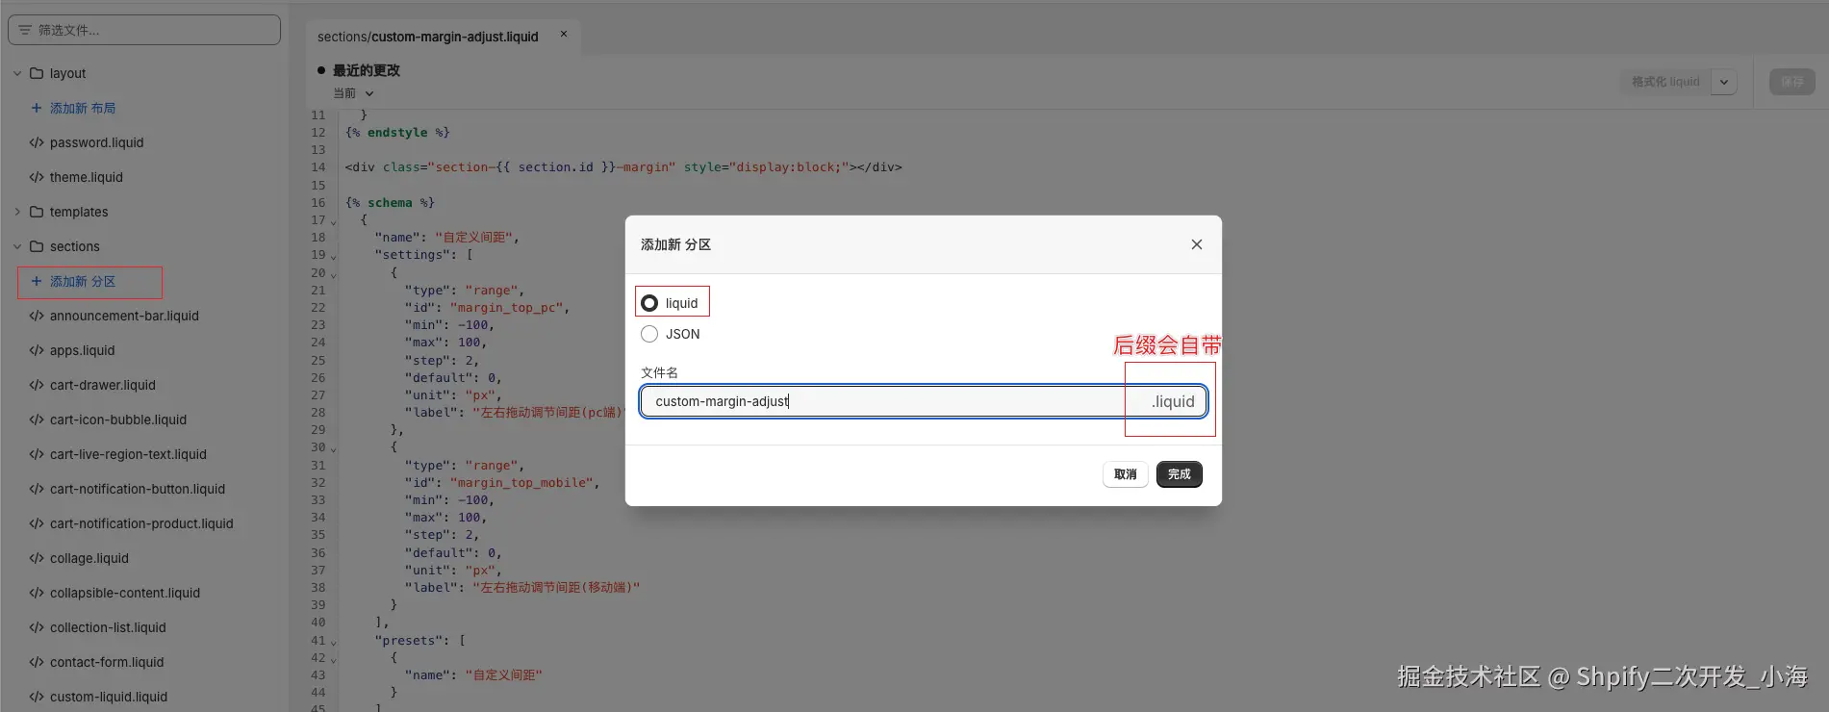
Task: Click code icon of cart-live-region-text.liquid
Action: [37, 454]
